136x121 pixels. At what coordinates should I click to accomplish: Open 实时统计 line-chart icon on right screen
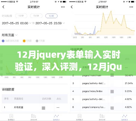(x=125, y=116)
